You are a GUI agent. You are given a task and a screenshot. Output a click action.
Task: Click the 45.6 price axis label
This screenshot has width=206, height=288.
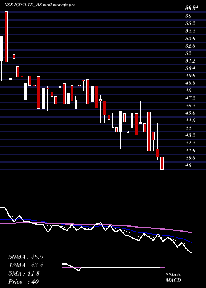coord(190,113)
